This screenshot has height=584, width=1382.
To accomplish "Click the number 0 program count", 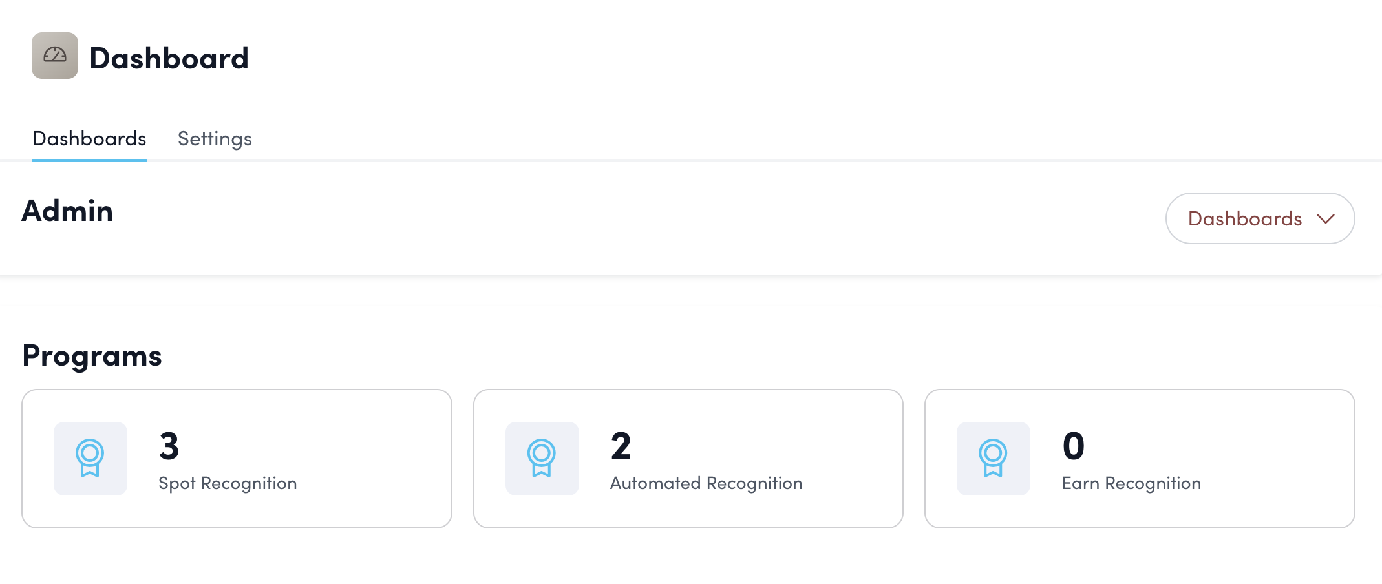I will (1073, 446).
